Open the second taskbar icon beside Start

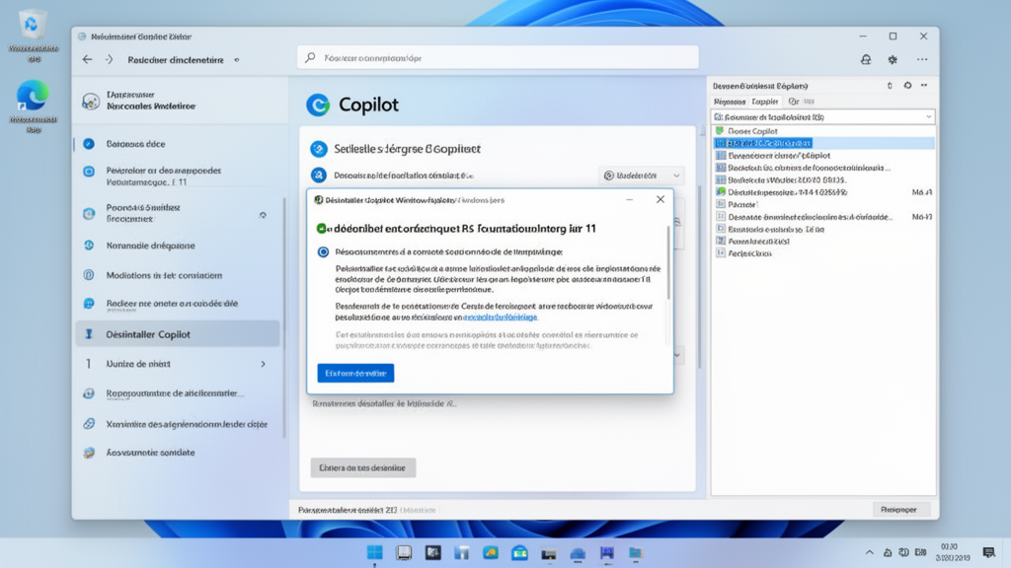tap(432, 552)
